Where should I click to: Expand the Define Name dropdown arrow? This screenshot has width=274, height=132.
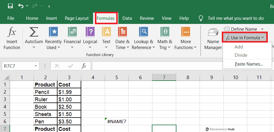(x=262, y=29)
